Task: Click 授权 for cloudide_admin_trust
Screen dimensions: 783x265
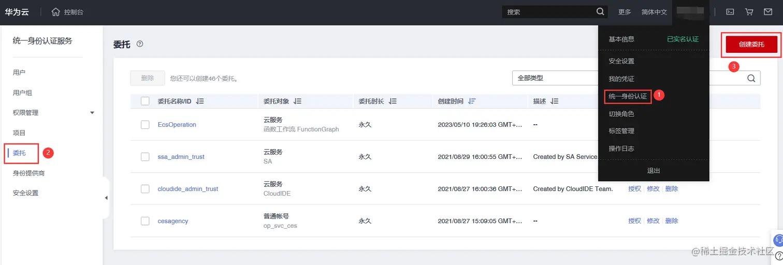Action: click(634, 189)
